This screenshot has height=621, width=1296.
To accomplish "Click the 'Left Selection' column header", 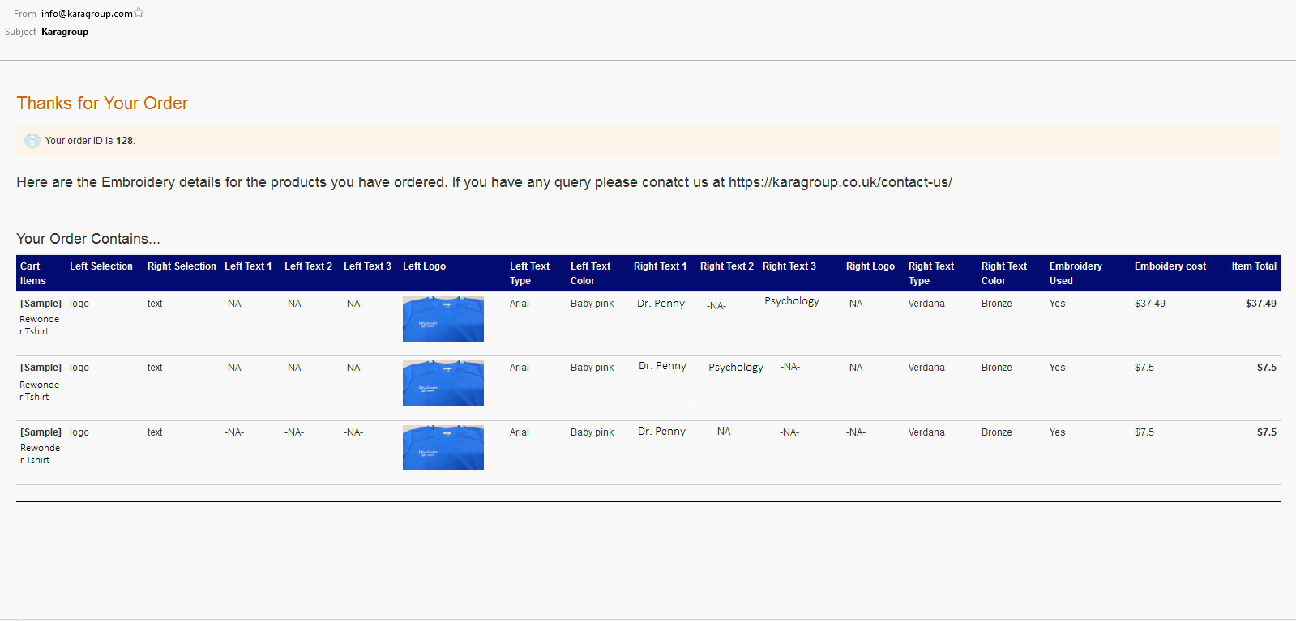I will [101, 266].
